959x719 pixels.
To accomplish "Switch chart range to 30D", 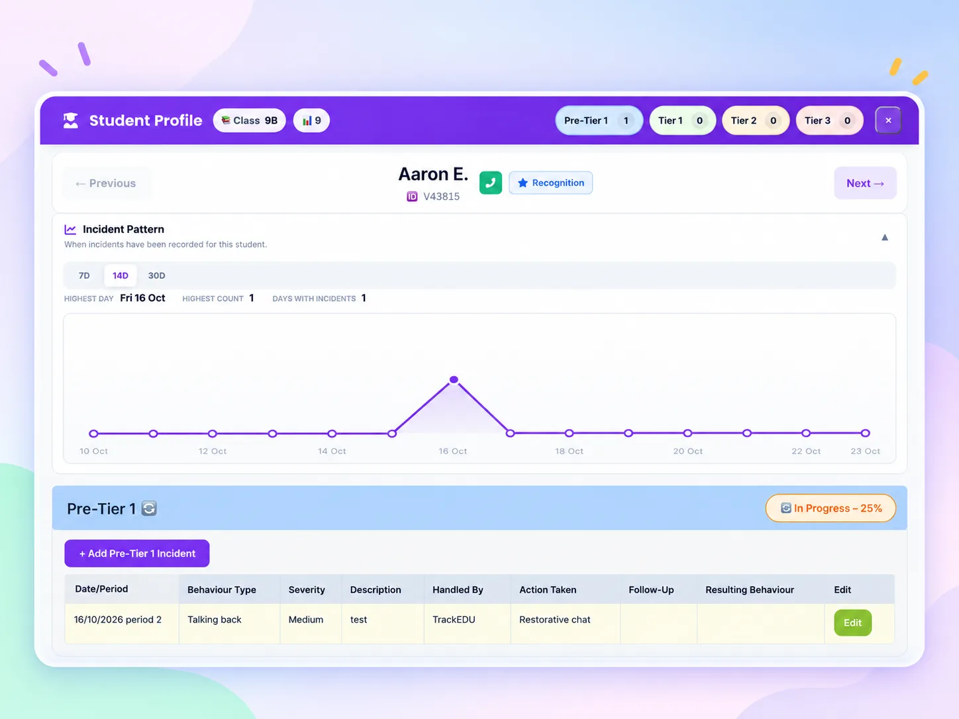I will [x=157, y=275].
